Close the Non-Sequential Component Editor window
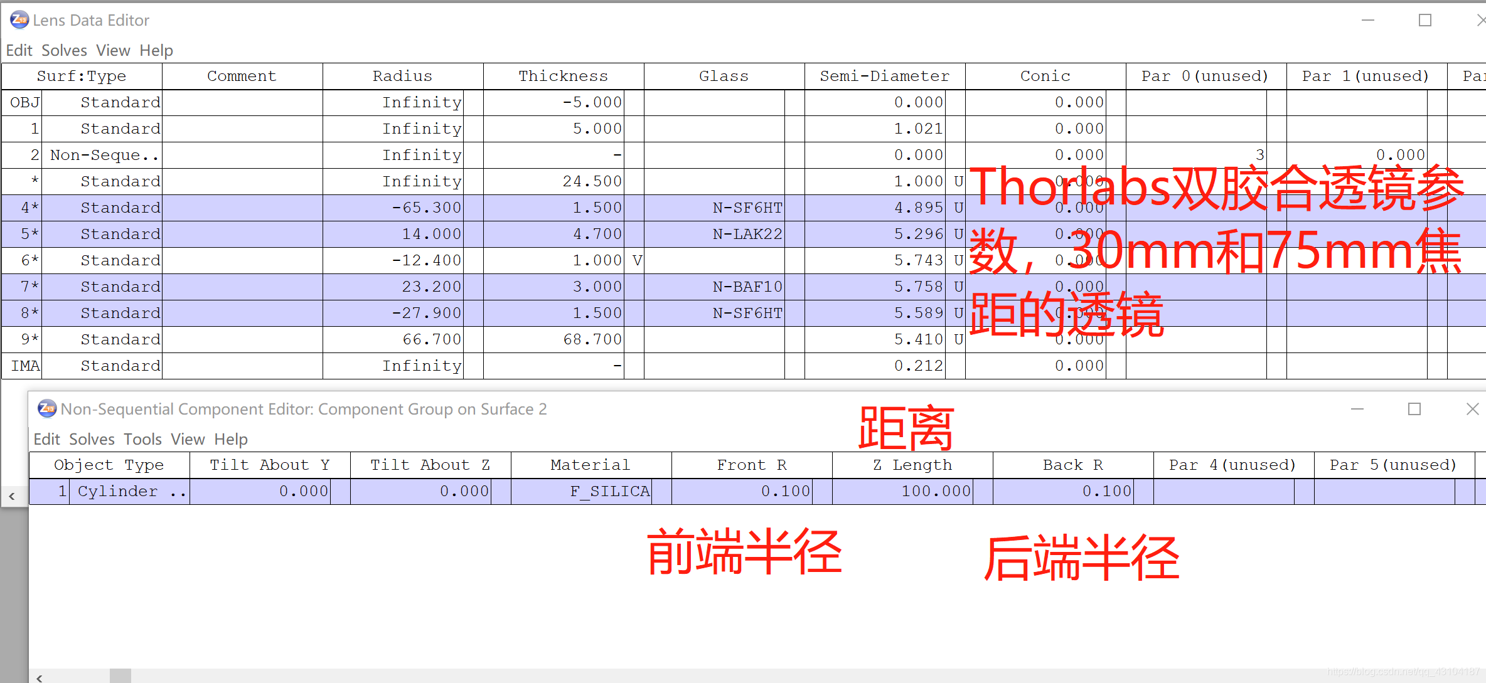Screen dimensions: 1486x683 click(1472, 409)
